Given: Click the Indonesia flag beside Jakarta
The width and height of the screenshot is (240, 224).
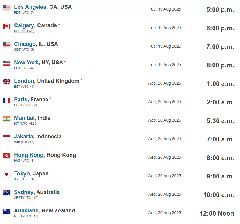Looking at the screenshot, I should point(7,137).
